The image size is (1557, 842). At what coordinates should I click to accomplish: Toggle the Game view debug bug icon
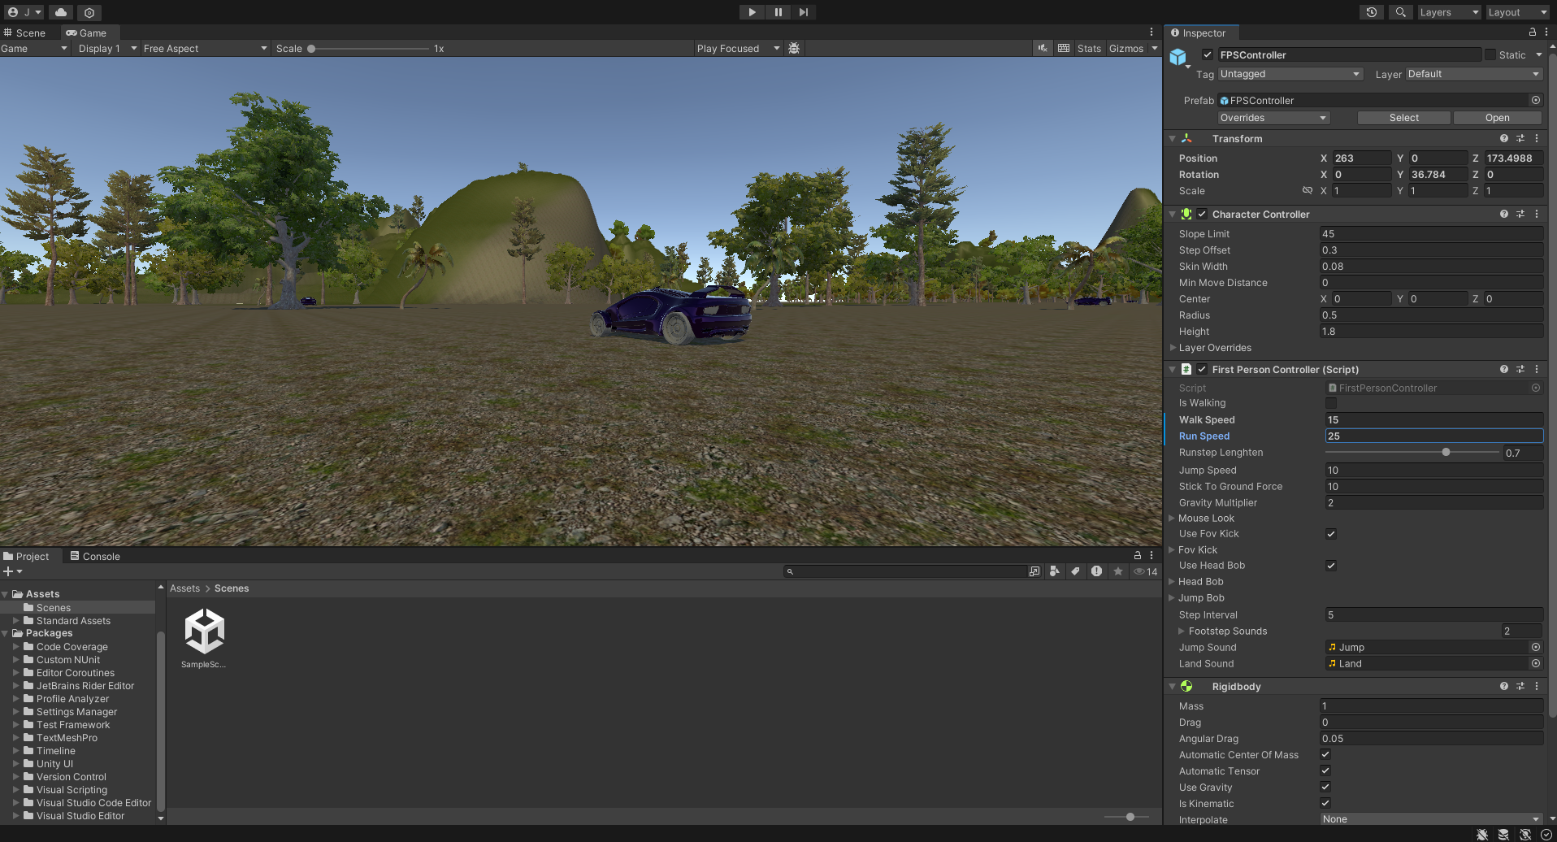(794, 49)
